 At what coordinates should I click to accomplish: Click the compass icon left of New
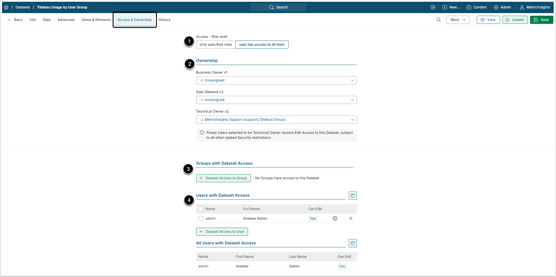[433, 7]
